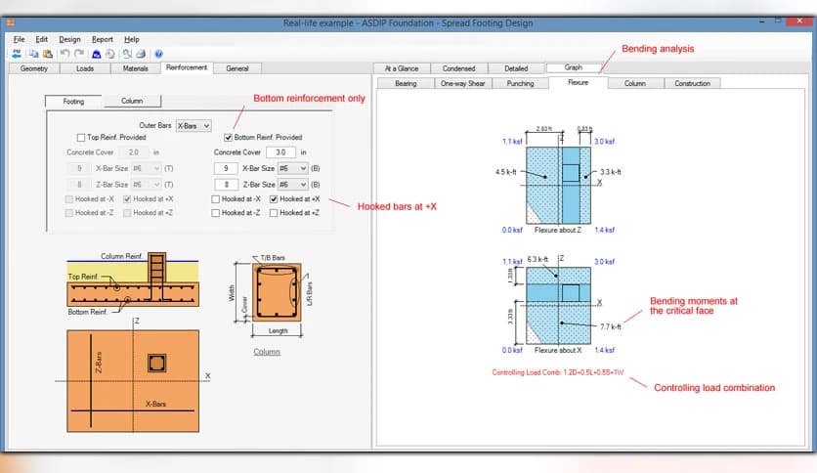Select the Footing sub-tab

(73, 102)
